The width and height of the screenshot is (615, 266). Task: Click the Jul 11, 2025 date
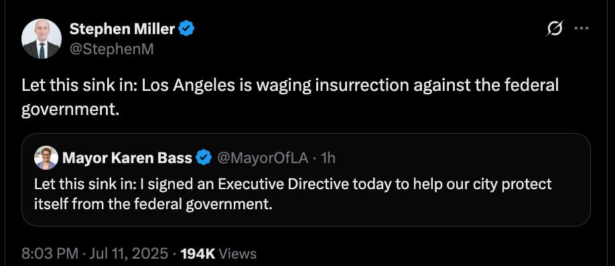click(129, 253)
